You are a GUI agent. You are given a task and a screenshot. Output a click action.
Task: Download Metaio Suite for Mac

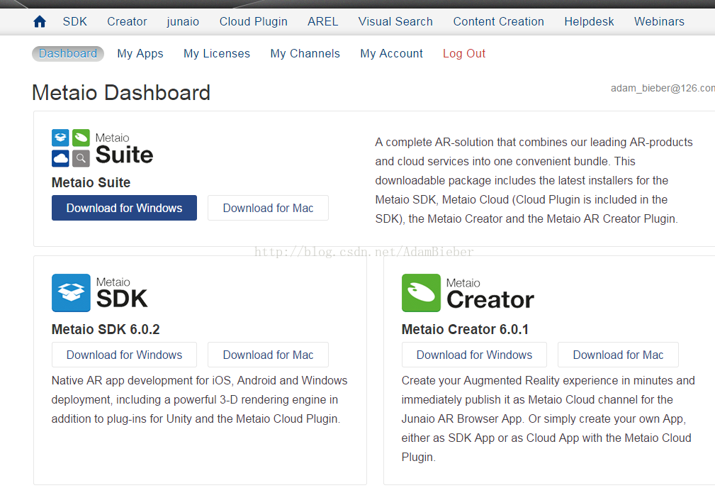[x=268, y=208]
